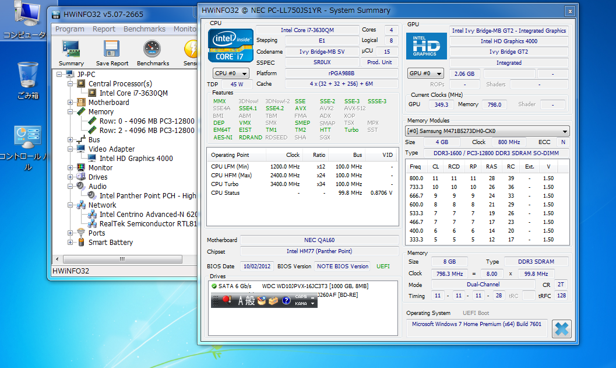This screenshot has width=616, height=368.
Task: Click the Smart Battery icon in tree
Action: (82, 242)
